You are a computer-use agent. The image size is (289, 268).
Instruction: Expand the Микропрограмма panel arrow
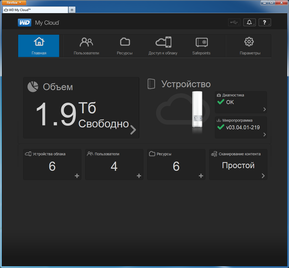pyautogui.click(x=265, y=135)
